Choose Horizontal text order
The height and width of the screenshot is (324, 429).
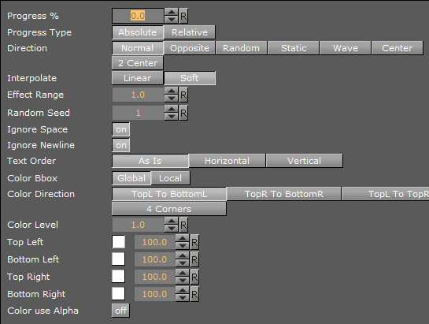click(227, 161)
